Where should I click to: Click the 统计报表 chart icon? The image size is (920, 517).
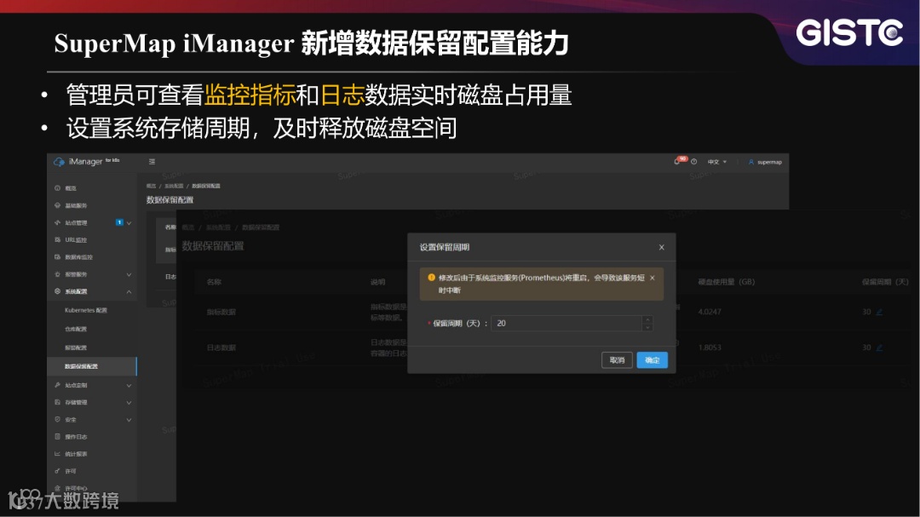(x=58, y=454)
